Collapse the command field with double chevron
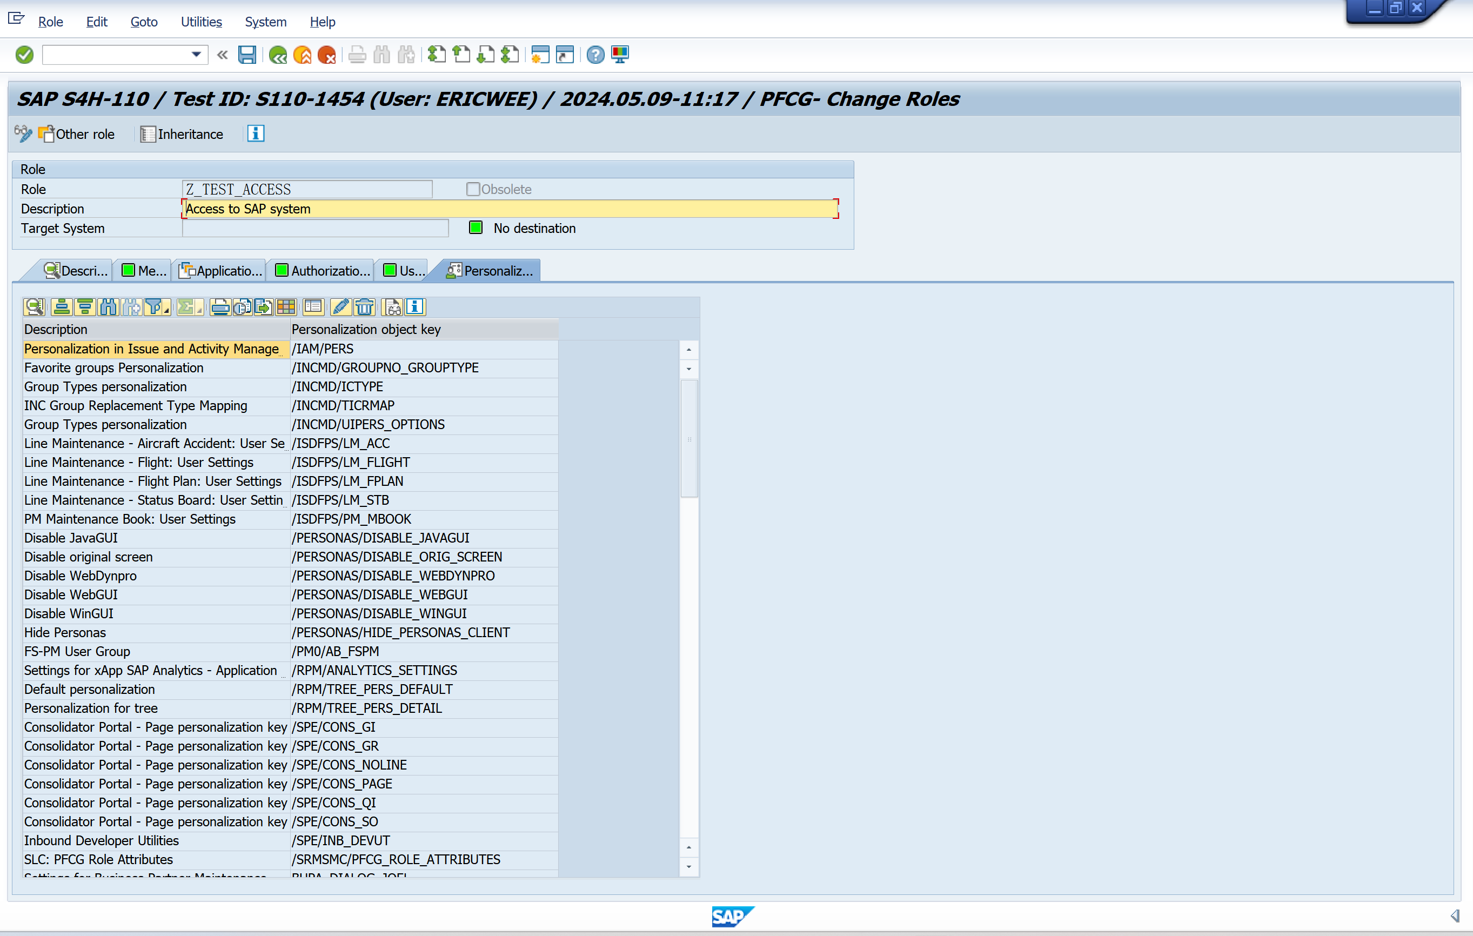Viewport: 1473px width, 936px height. coord(223,55)
